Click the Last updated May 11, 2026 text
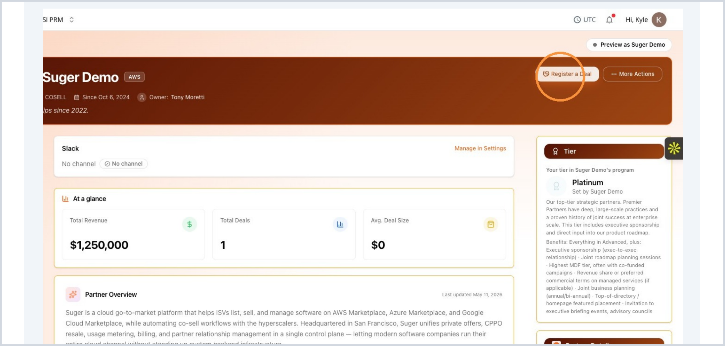The width and height of the screenshot is (725, 346). pyautogui.click(x=472, y=294)
